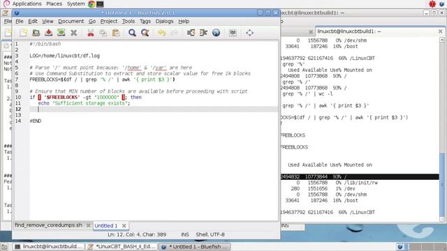Click the Unindent icon
The height and width of the screenshot is (251, 447).
tap(191, 33)
